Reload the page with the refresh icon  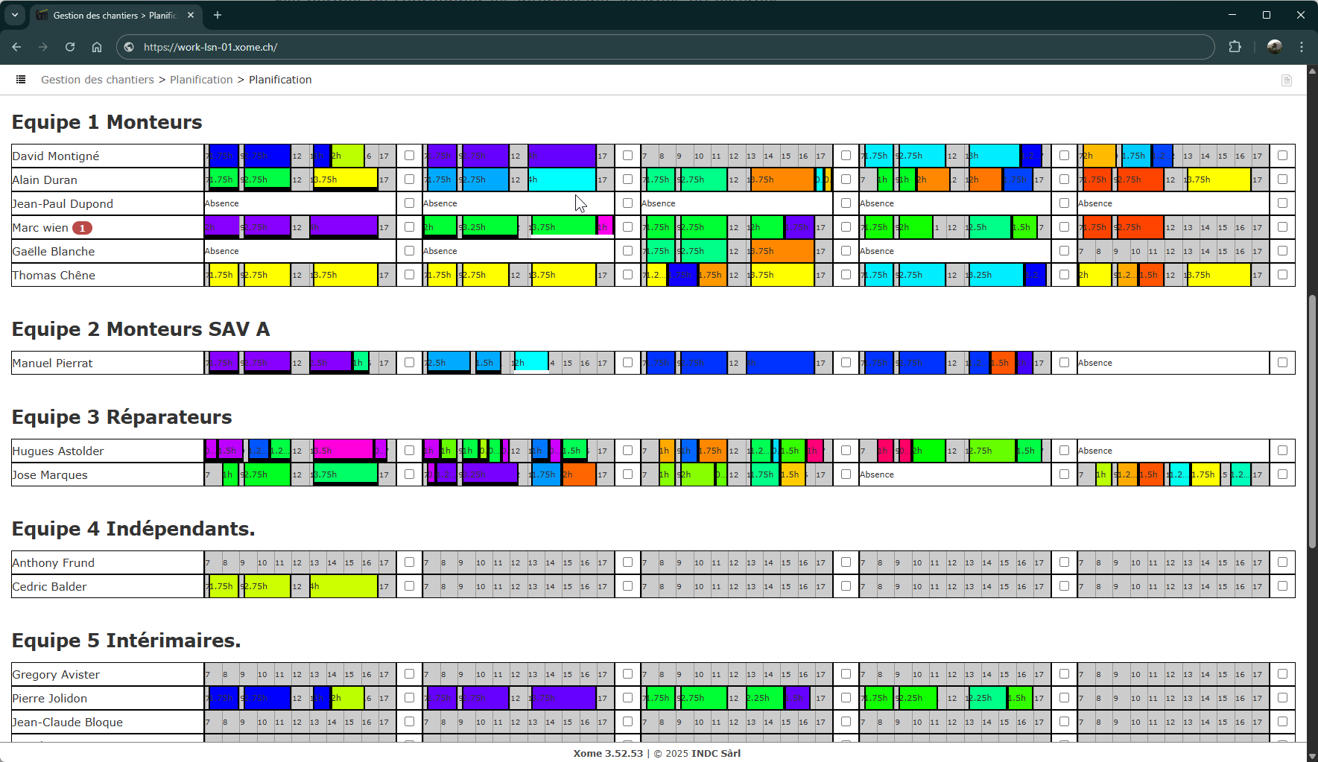click(70, 47)
